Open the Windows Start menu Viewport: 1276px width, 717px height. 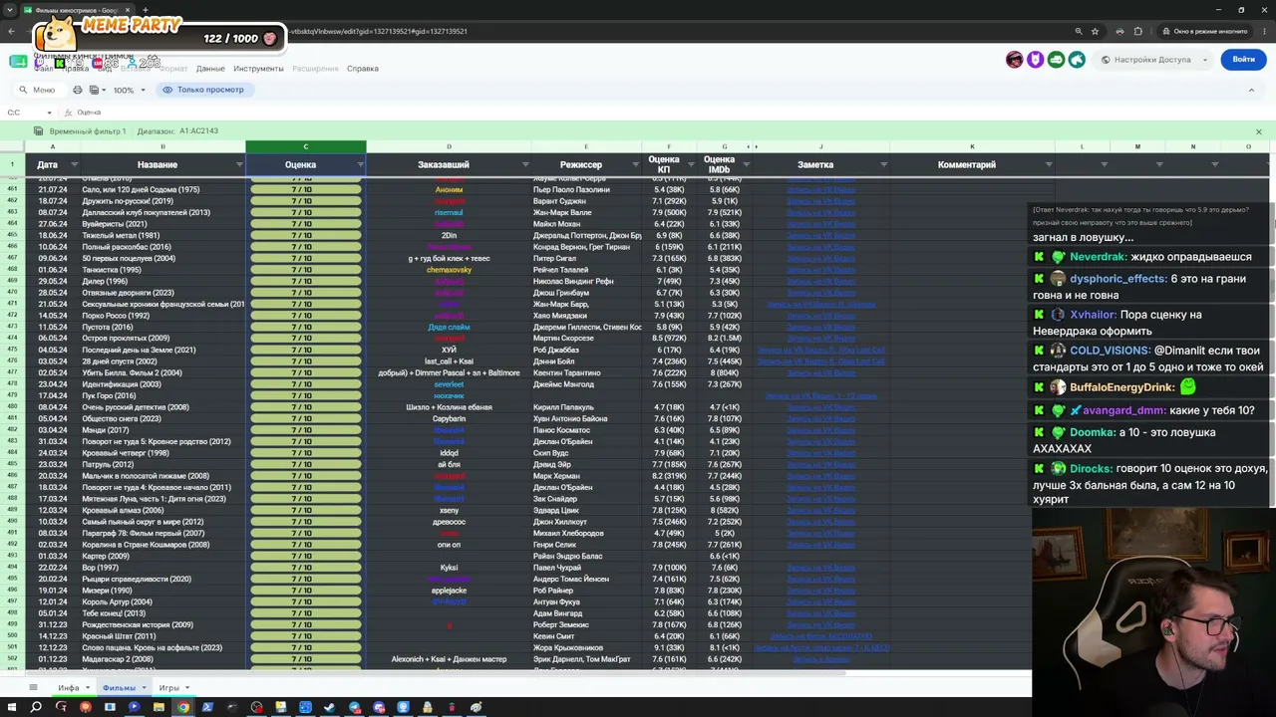12,707
